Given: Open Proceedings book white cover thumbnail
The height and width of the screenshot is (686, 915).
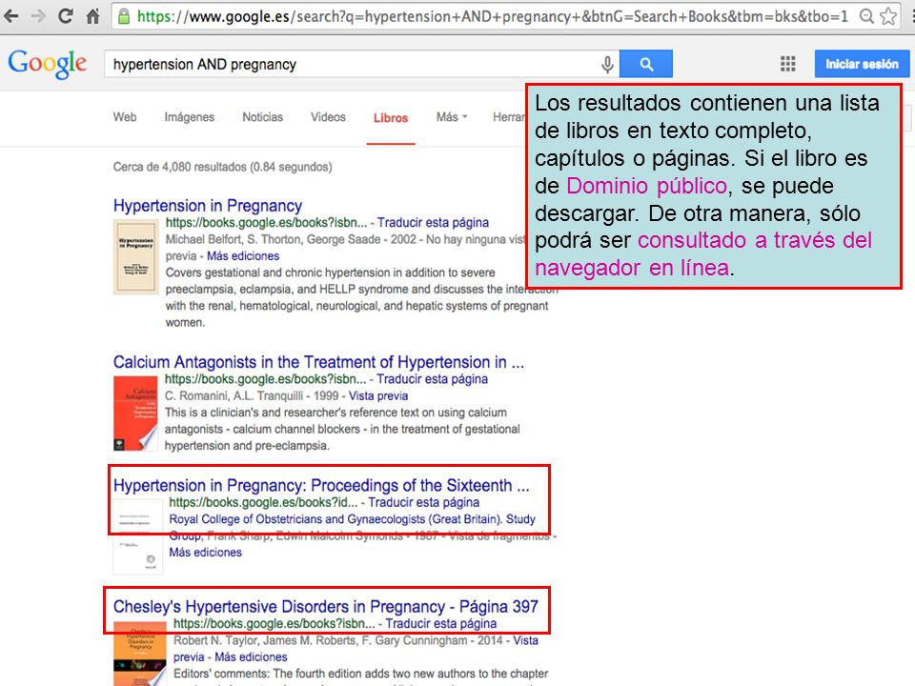Looking at the screenshot, I should click(x=137, y=536).
